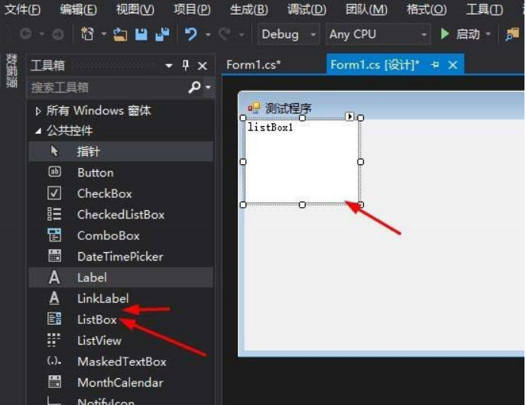Open the 文件(F) menu

pos(22,9)
